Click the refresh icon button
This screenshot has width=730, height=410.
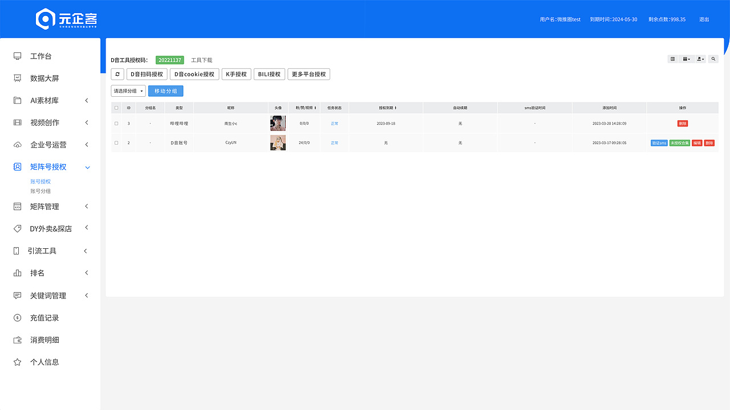click(x=117, y=74)
